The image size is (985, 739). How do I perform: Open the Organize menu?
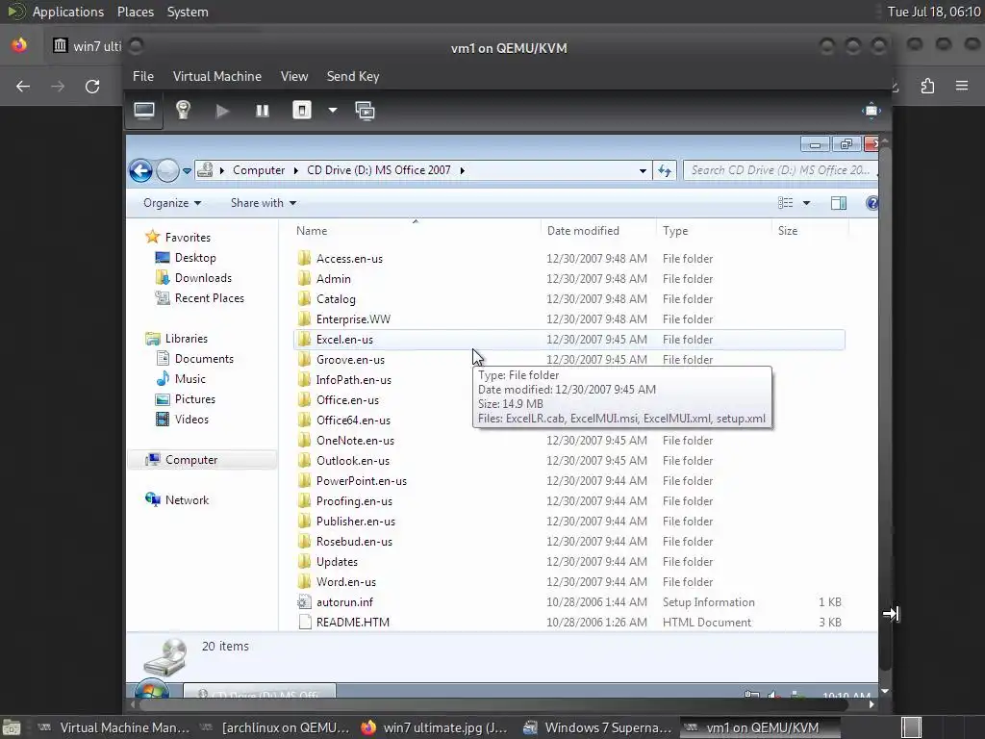171,203
